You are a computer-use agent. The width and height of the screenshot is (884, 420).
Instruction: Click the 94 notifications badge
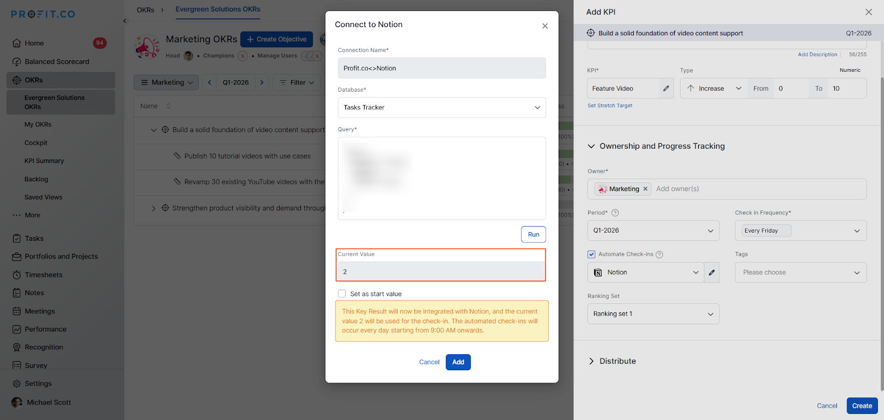99,43
